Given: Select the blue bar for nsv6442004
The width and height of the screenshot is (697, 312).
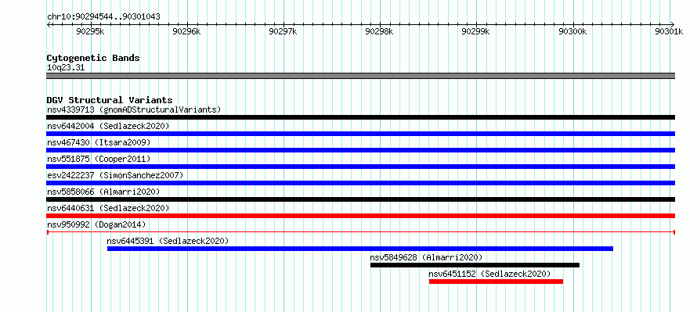Looking at the screenshot, I should tap(360, 134).
